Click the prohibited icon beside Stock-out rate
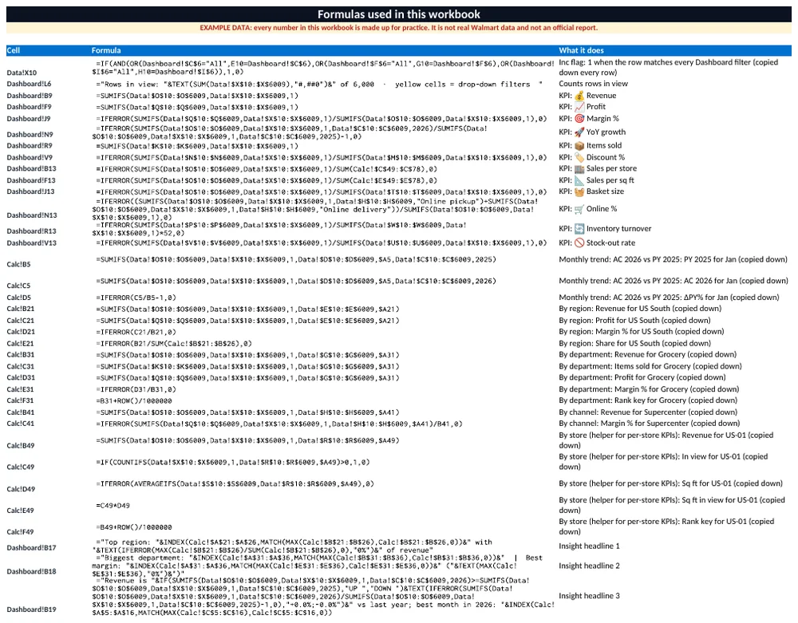 tap(579, 243)
